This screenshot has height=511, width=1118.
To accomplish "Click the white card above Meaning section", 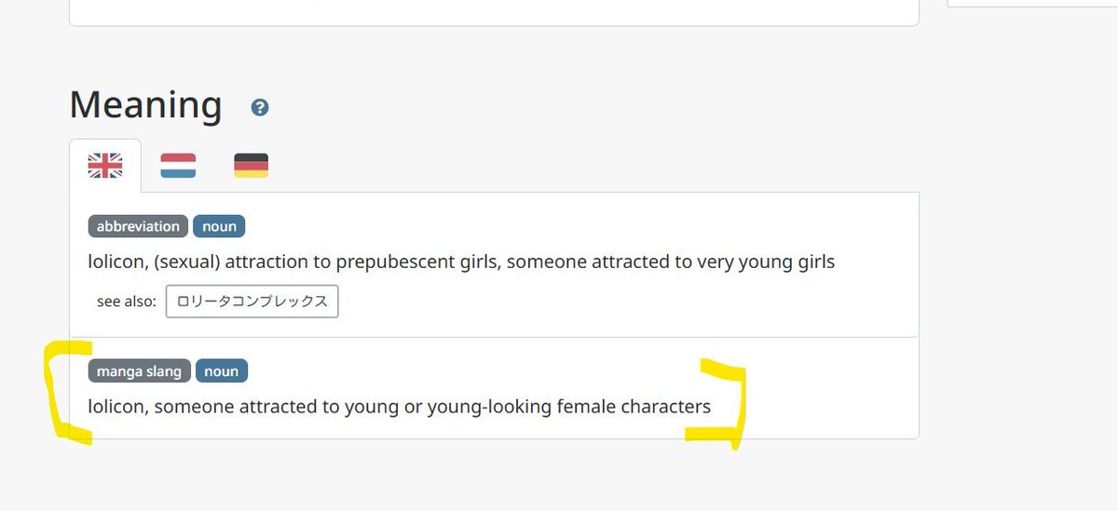I will tap(494, 12).
